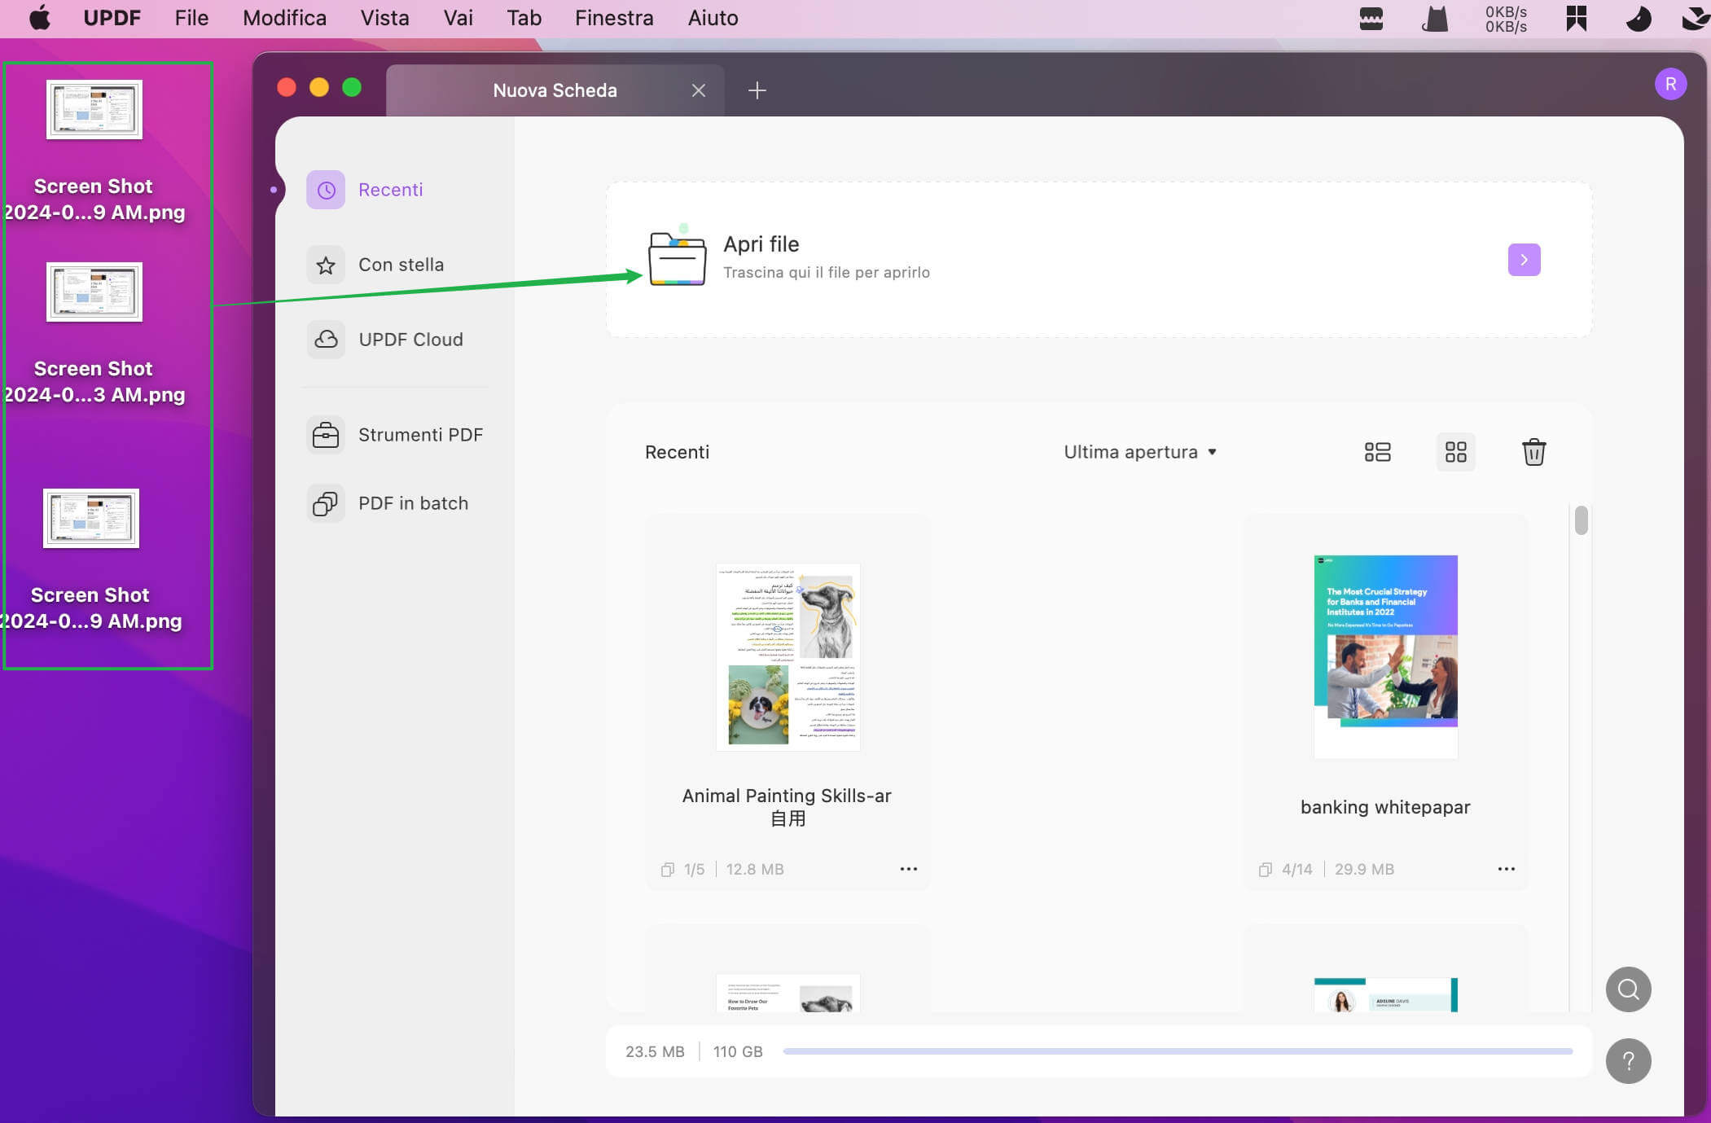Open the UPDF app menu
This screenshot has width=1711, height=1123.
coord(112,18)
